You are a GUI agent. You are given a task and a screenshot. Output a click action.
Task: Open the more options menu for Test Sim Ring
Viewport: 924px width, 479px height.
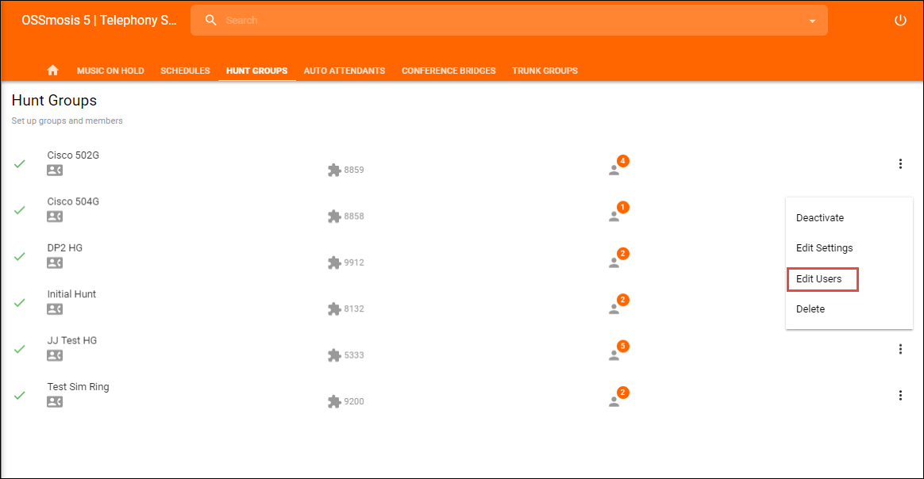click(x=900, y=395)
